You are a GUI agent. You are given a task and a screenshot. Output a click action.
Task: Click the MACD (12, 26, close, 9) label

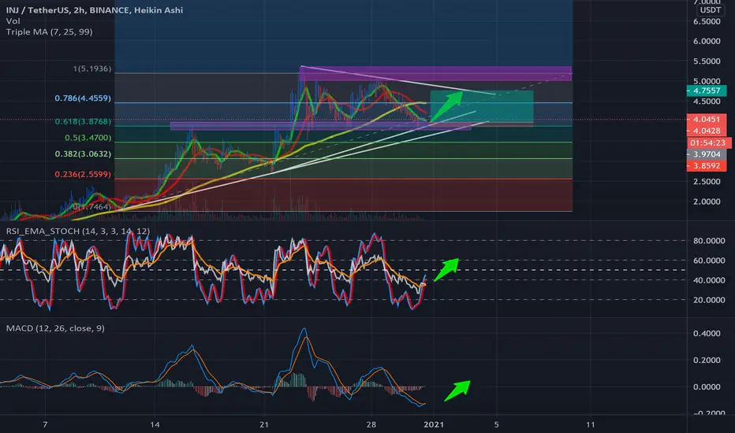[x=55, y=328]
